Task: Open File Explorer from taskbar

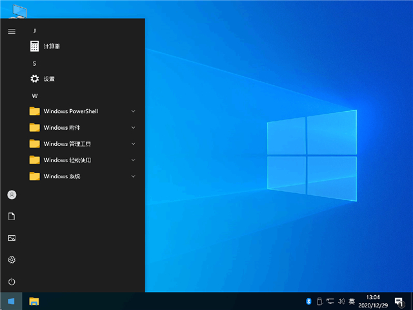Action: coord(34,302)
